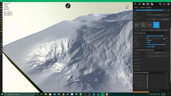Image resolution: width=171 pixels, height=96 pixels.
Task: Open the trees objects panel icon
Action: coord(143,4)
